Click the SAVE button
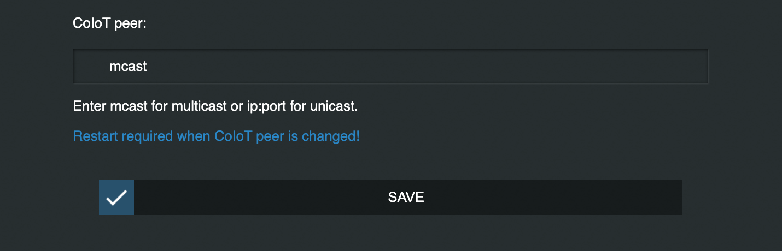The width and height of the screenshot is (782, 251). (390, 198)
